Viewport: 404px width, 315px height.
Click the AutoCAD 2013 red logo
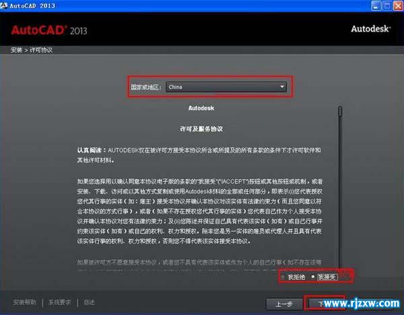pos(49,30)
